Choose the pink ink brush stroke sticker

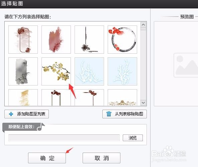[56, 40]
